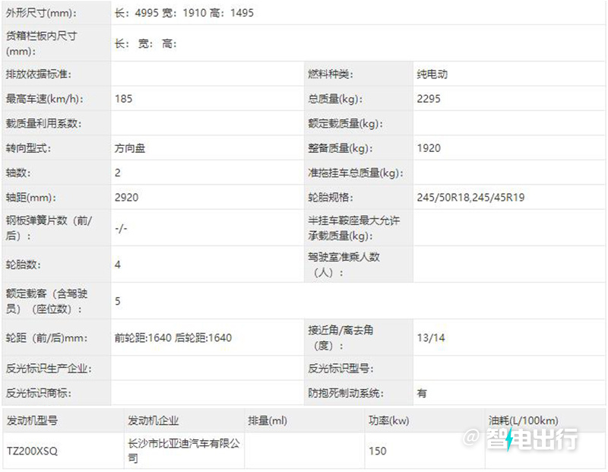Screen dimensions: 608x472
Task: Click the 发动机企业 column header
Action: tap(154, 420)
